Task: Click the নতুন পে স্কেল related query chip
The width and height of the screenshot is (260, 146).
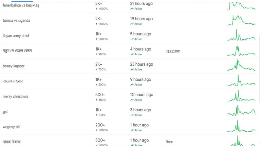Action: [x=173, y=51]
